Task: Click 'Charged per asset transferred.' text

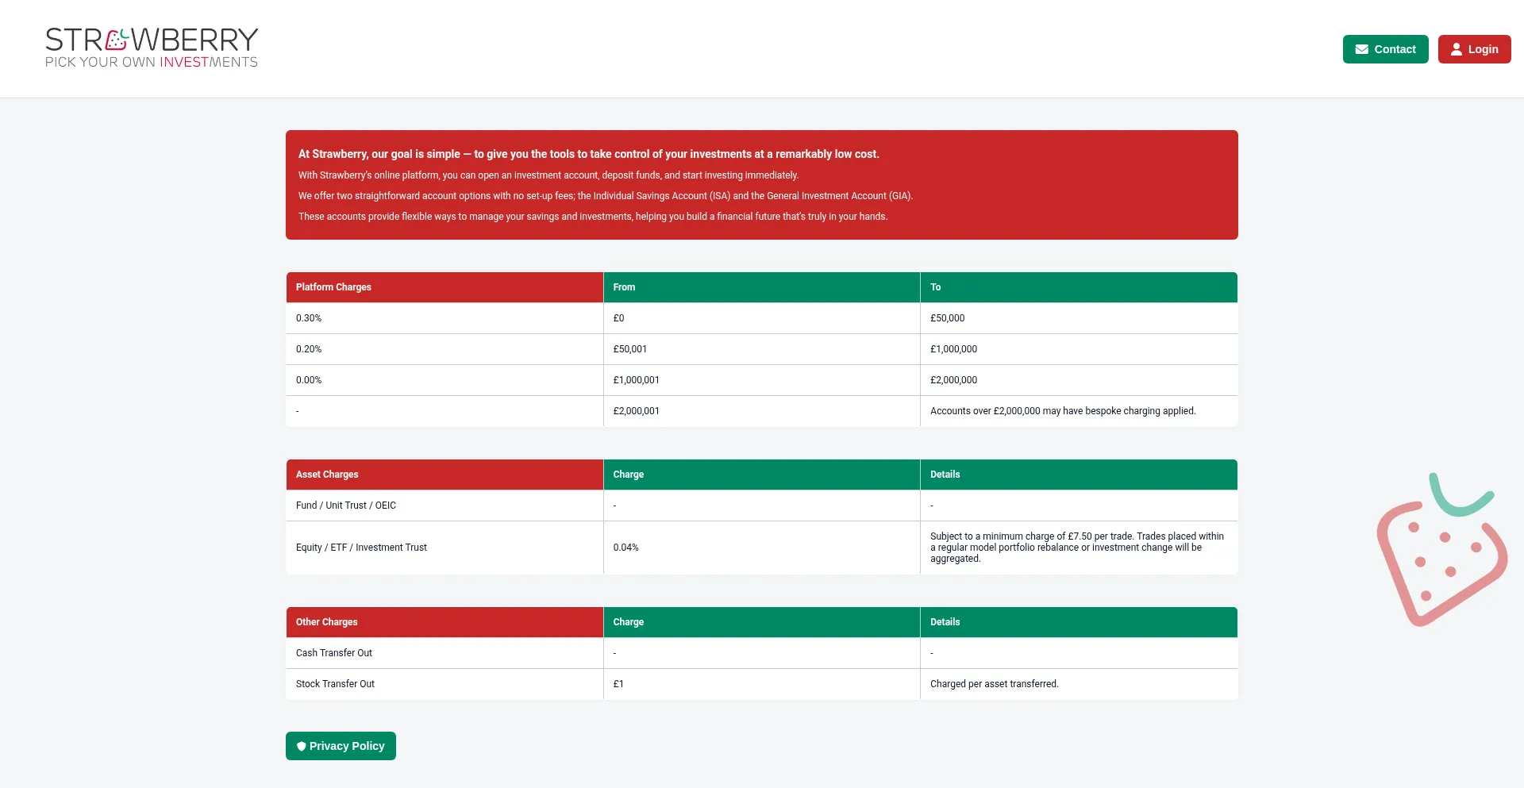Action: pyautogui.click(x=995, y=684)
